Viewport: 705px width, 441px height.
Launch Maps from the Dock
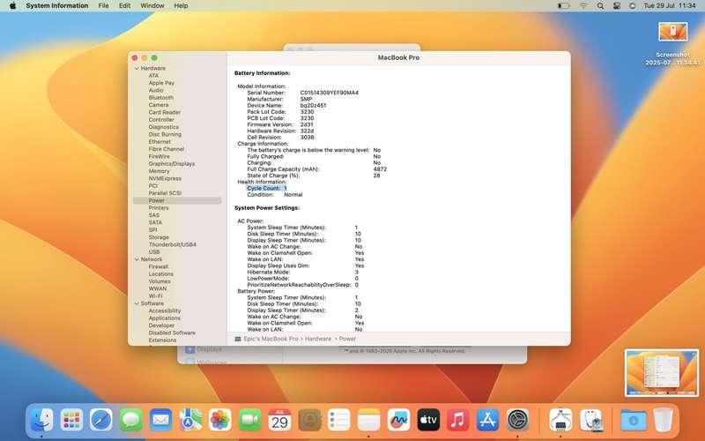[x=190, y=421]
